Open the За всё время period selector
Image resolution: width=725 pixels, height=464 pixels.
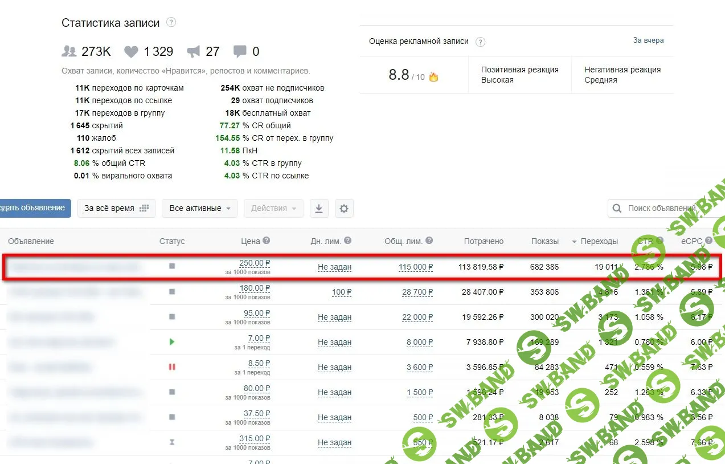(116, 209)
